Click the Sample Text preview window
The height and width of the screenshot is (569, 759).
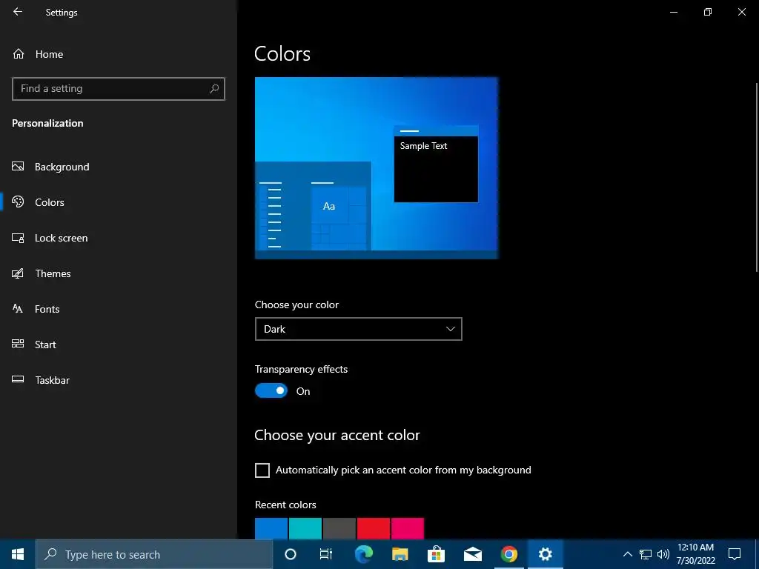click(x=436, y=164)
